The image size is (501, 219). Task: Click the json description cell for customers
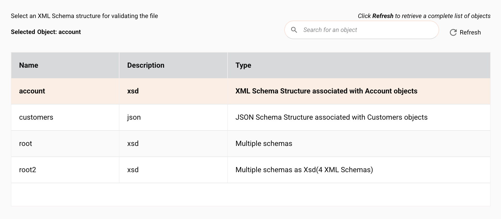tap(134, 117)
